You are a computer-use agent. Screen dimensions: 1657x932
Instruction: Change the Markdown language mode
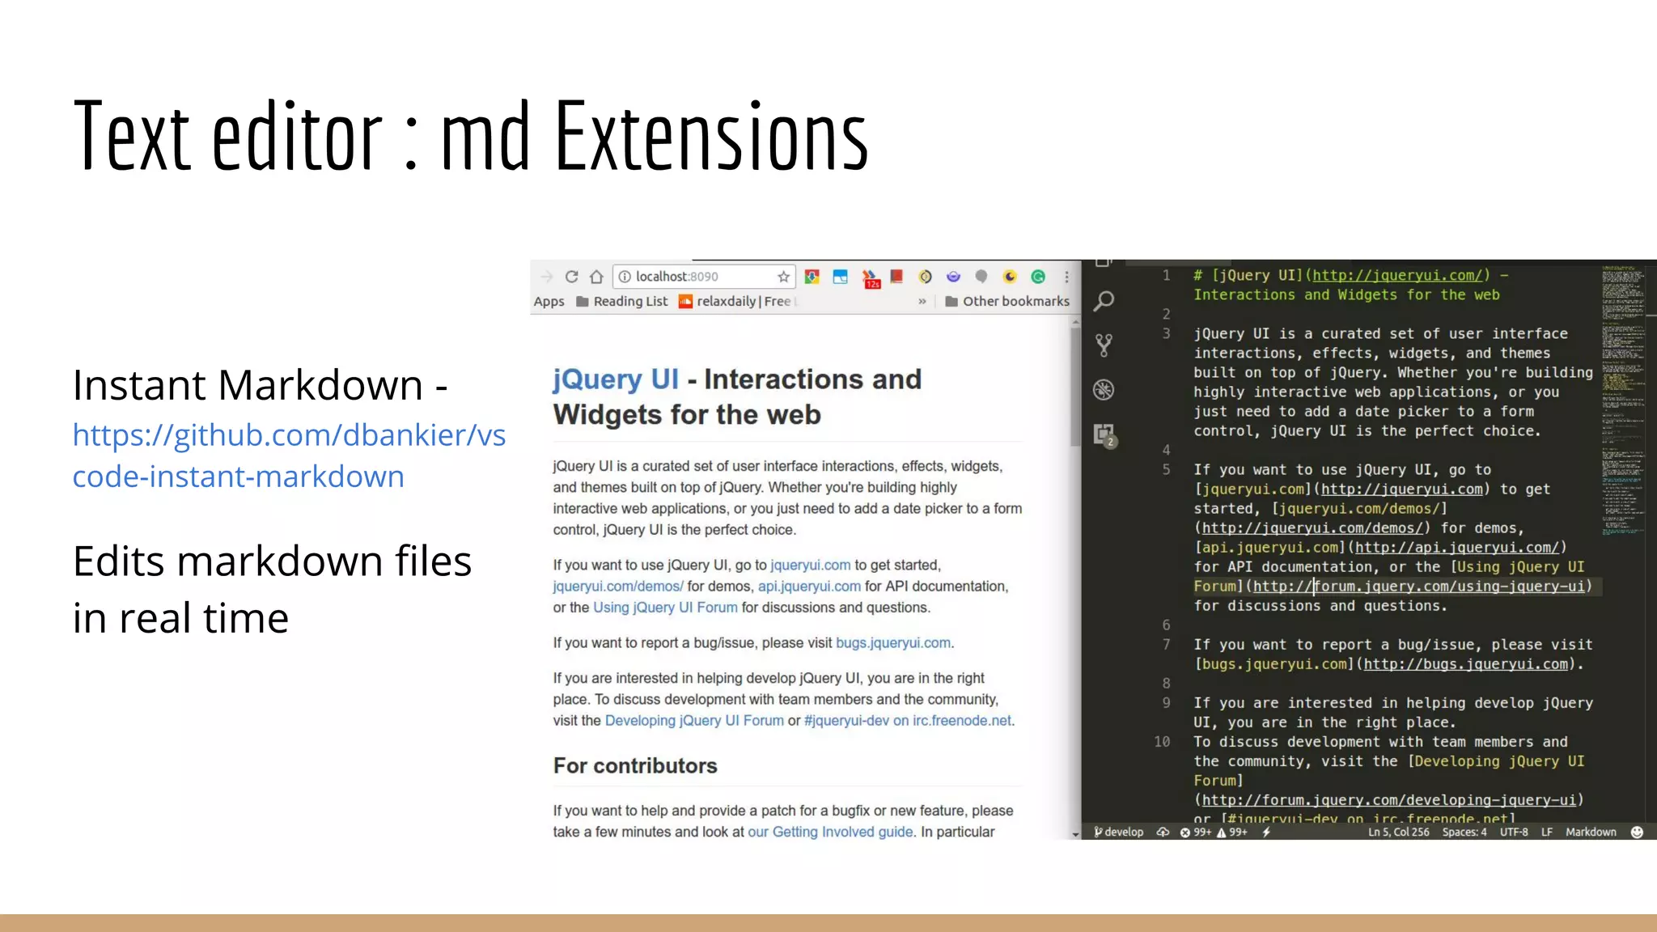click(1591, 832)
